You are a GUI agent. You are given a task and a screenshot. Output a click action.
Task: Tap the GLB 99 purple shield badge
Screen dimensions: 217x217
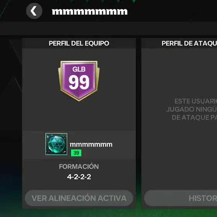(x=79, y=81)
